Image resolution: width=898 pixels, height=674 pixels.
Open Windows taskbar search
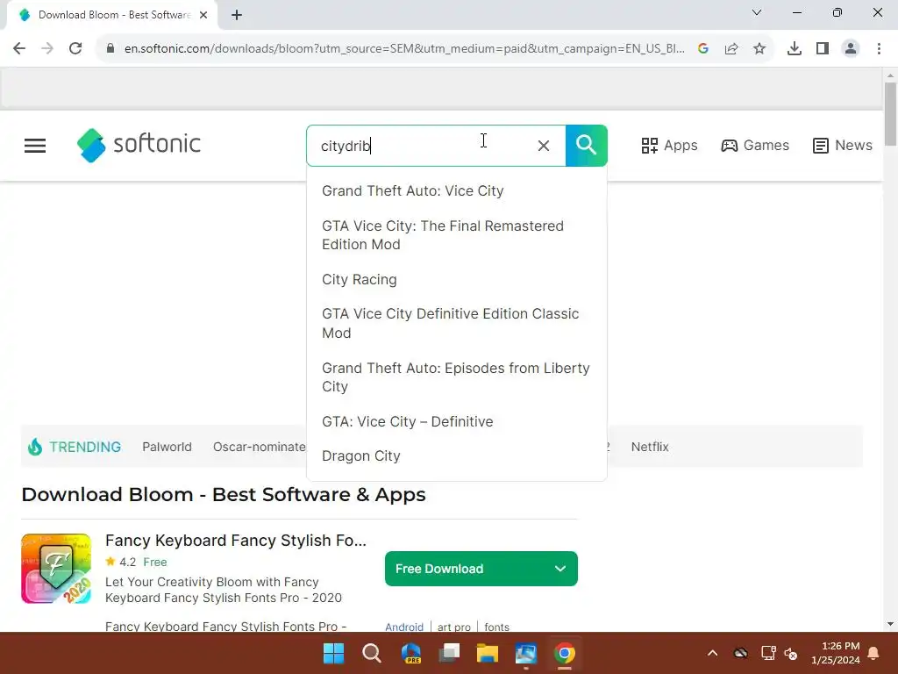(x=372, y=653)
